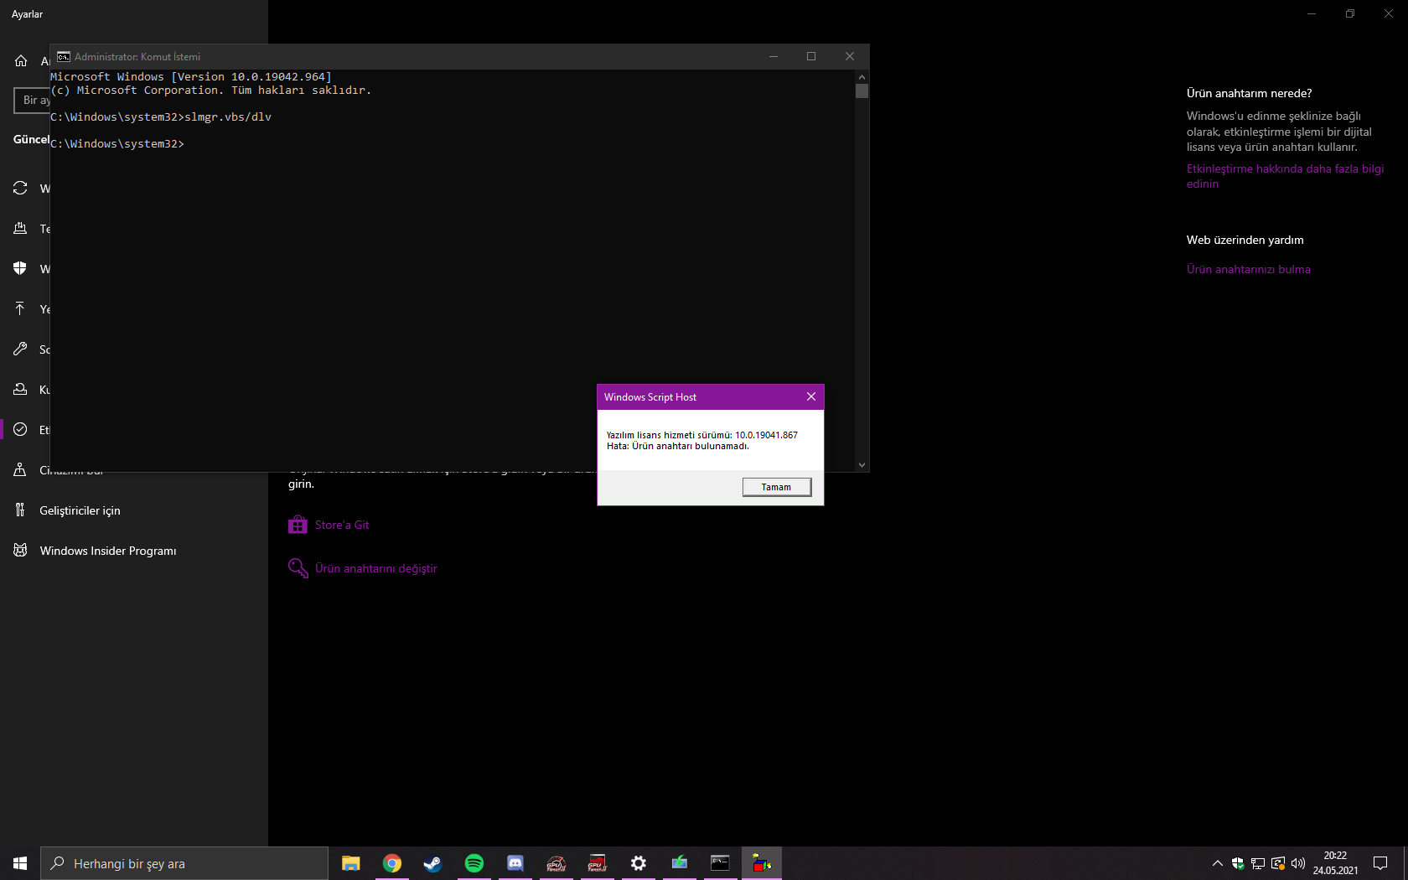1408x880 pixels.
Task: Open Spotify from the taskbar
Action: tap(474, 863)
